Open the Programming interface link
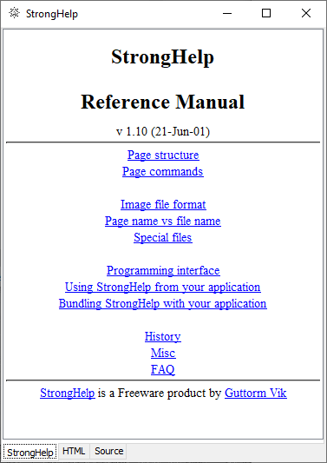The width and height of the screenshot is (327, 463). click(x=163, y=270)
